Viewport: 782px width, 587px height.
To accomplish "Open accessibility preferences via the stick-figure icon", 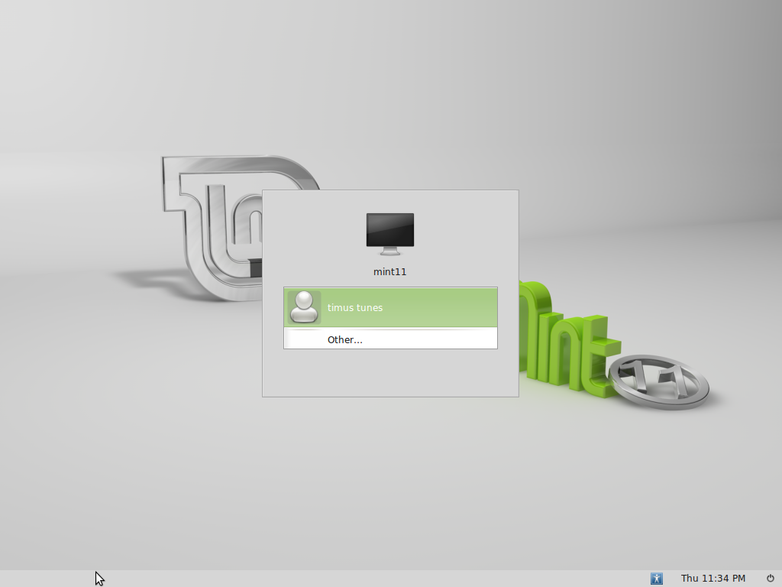I will [x=657, y=579].
